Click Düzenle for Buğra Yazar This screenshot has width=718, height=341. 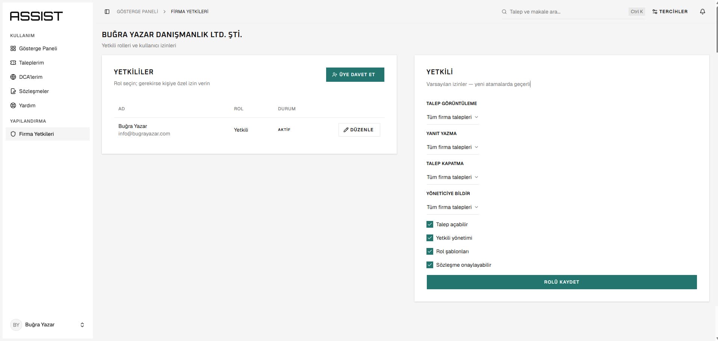click(x=359, y=130)
